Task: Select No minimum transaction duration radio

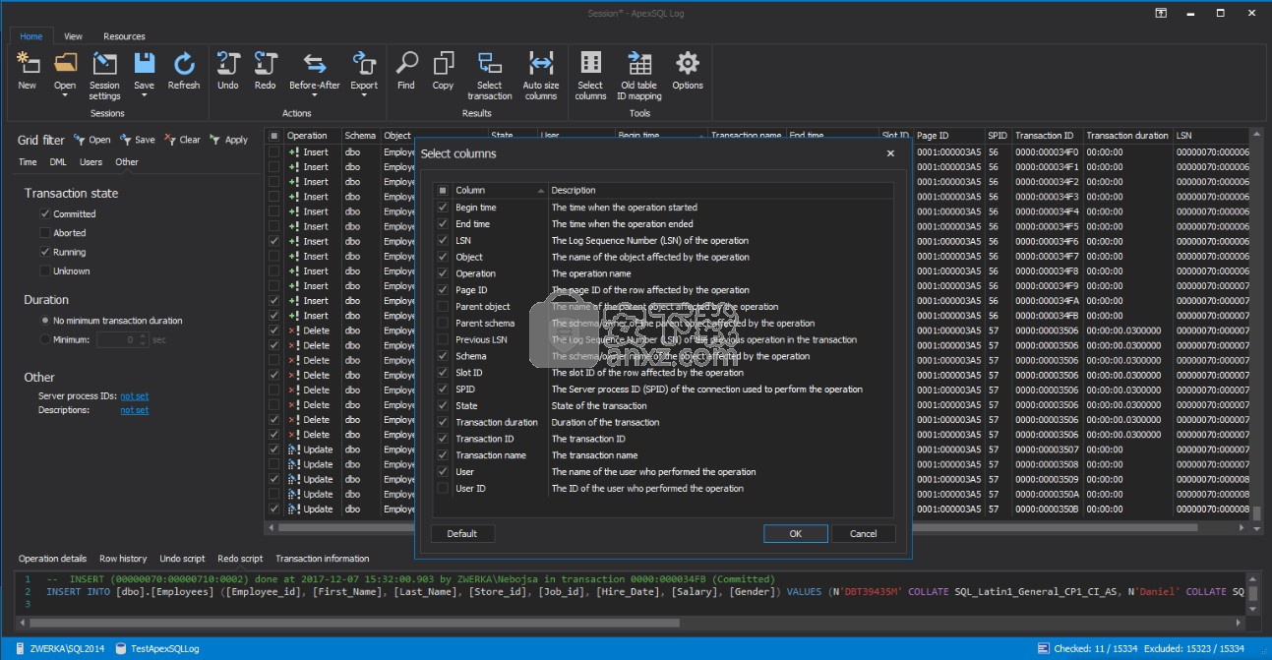Action: tap(45, 321)
